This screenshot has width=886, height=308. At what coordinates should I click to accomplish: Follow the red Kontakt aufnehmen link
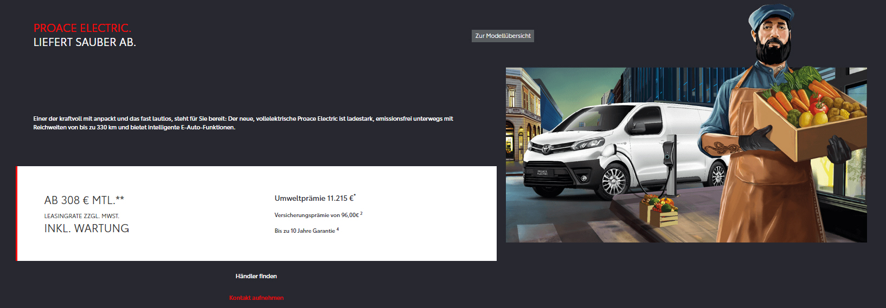(256, 298)
